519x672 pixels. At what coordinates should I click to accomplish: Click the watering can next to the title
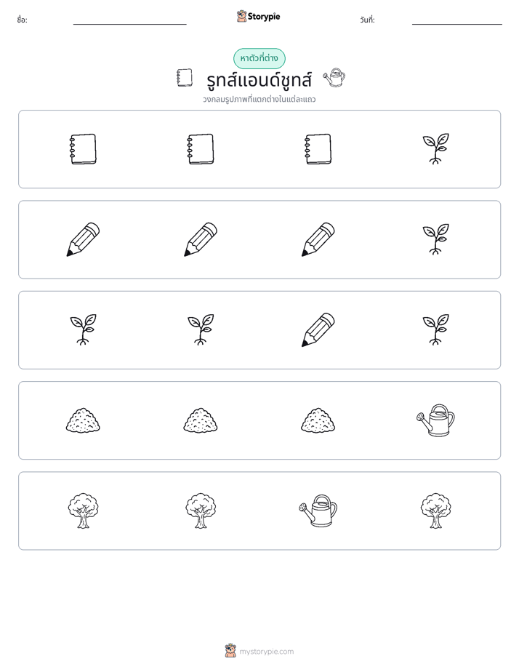click(334, 78)
